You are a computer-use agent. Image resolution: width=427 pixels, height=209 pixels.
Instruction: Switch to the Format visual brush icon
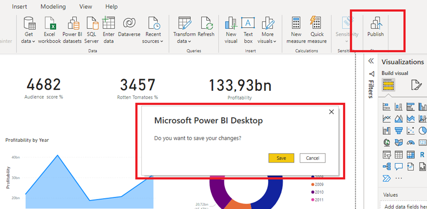pos(416,85)
